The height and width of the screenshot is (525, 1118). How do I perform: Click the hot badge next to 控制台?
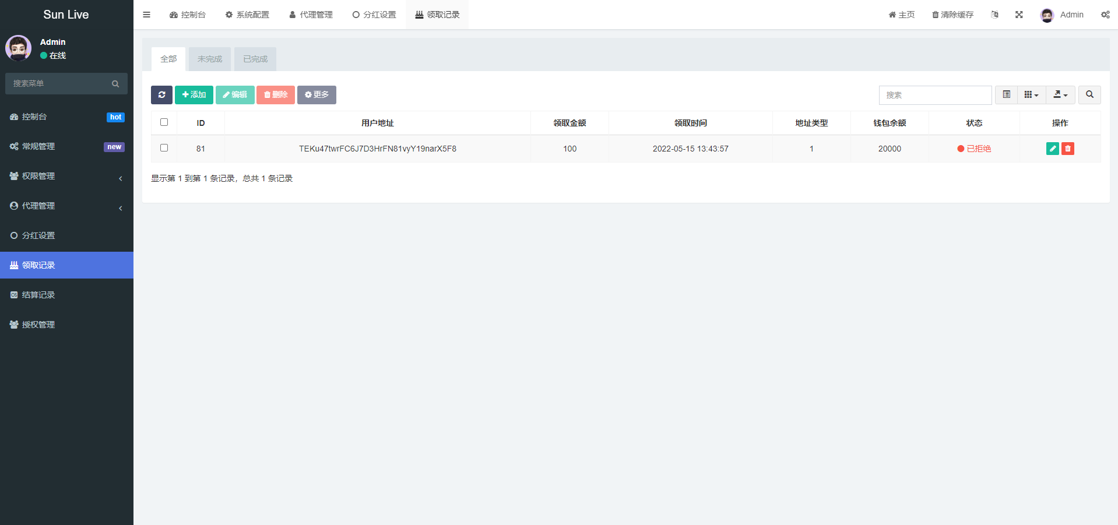115,117
